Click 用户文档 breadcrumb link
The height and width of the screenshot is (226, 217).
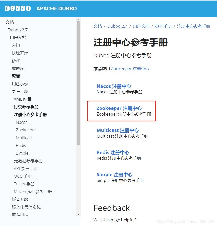141,26
